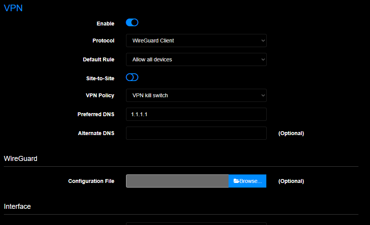This screenshot has height=225, width=370.
Task: Open the Protocol dropdown showing WireGuard Client
Action: click(x=196, y=41)
